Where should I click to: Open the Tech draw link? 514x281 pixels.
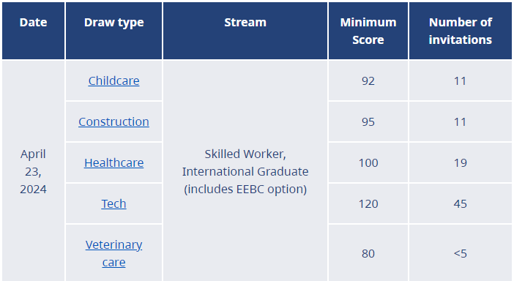pos(113,203)
